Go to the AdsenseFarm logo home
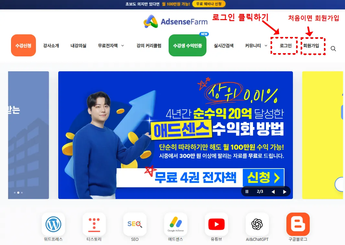 point(176,21)
